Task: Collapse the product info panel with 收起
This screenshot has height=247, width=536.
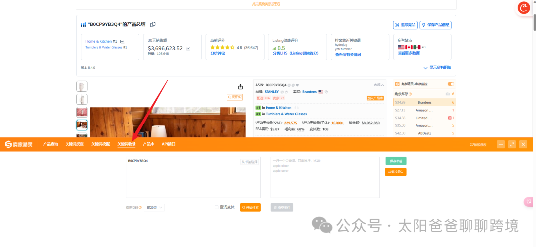Action: click(x=379, y=85)
